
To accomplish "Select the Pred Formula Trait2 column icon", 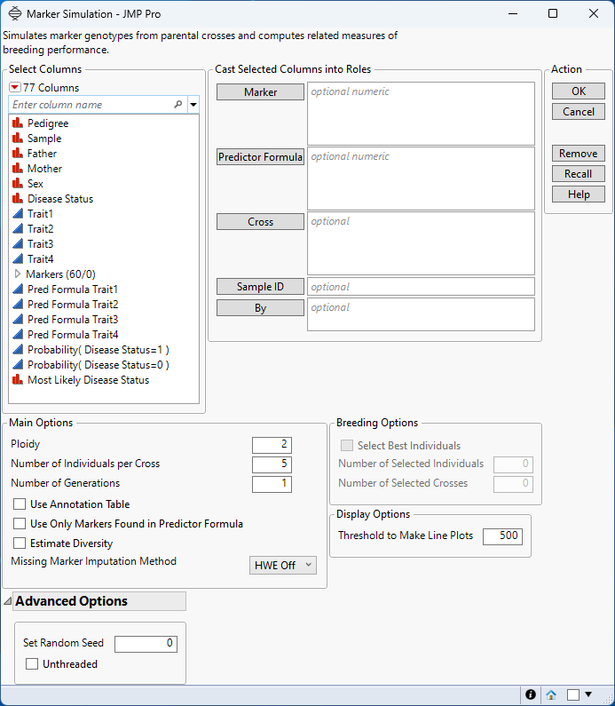I will click(x=18, y=305).
